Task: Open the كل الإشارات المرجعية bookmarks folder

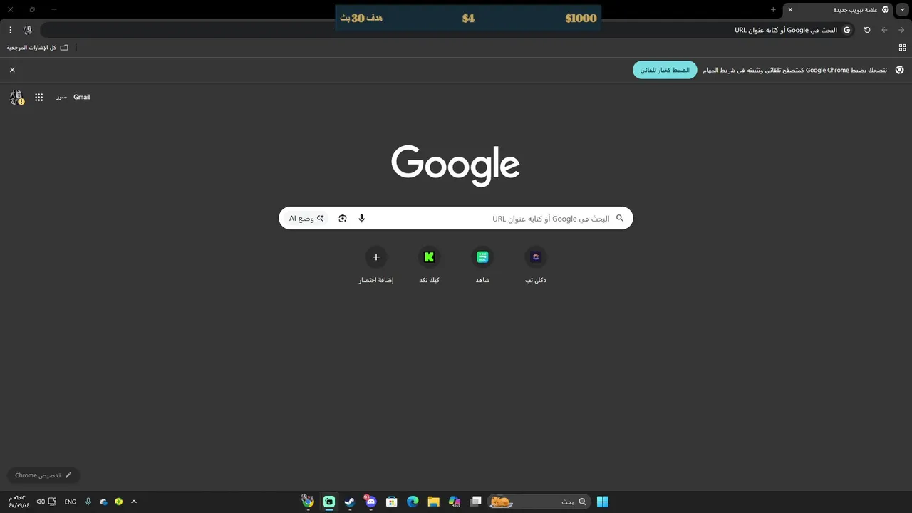Action: pyautogui.click(x=38, y=48)
